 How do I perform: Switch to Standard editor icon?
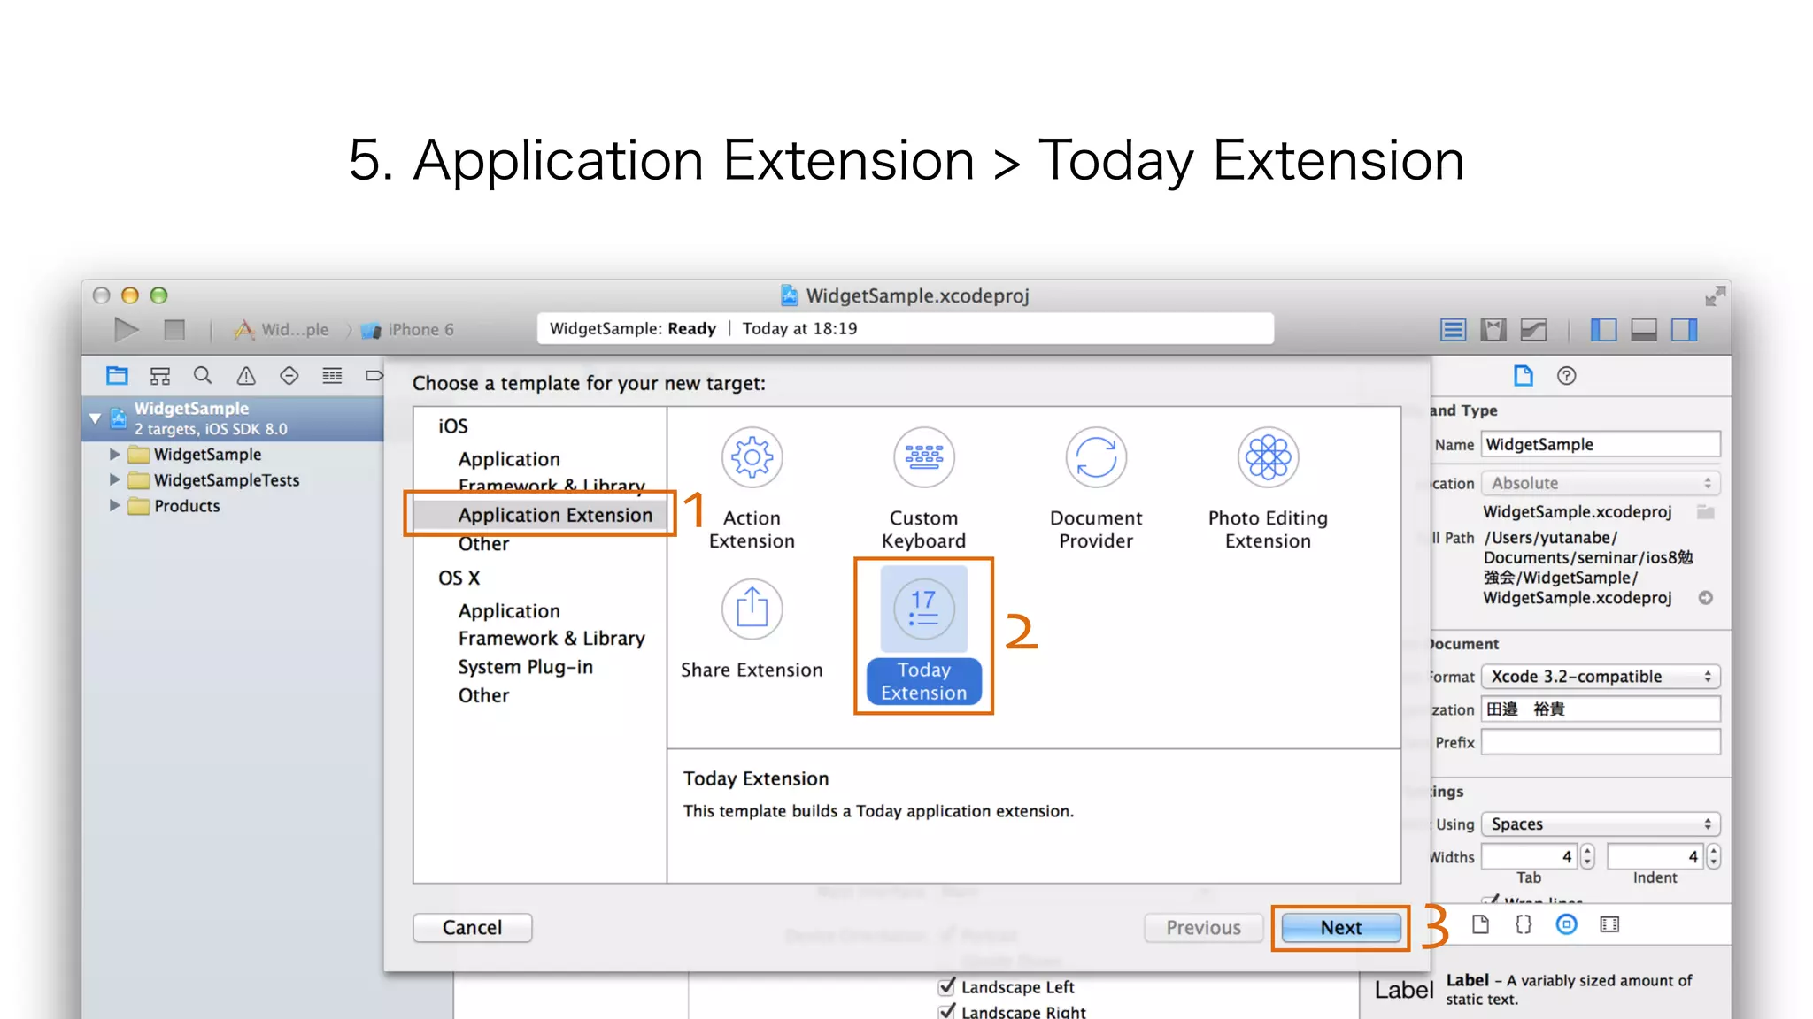point(1453,330)
